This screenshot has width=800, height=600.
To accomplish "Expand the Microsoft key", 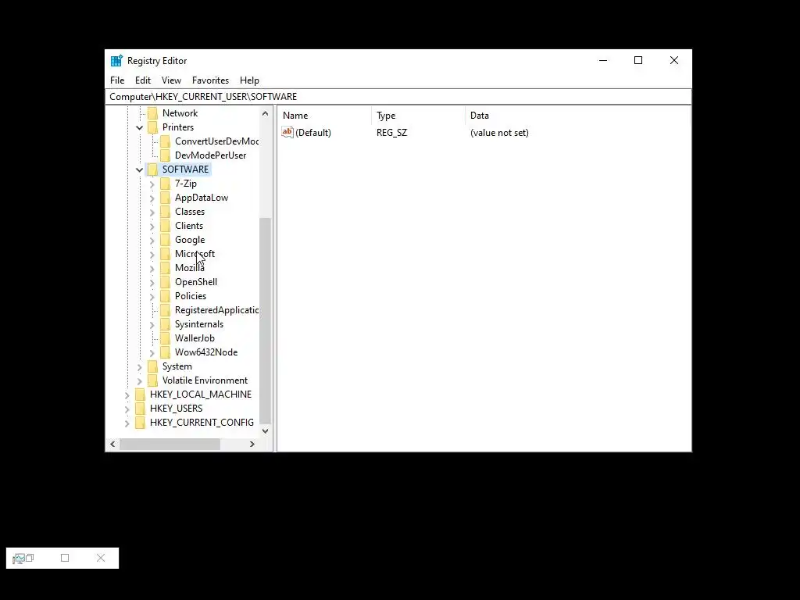I will point(152,254).
